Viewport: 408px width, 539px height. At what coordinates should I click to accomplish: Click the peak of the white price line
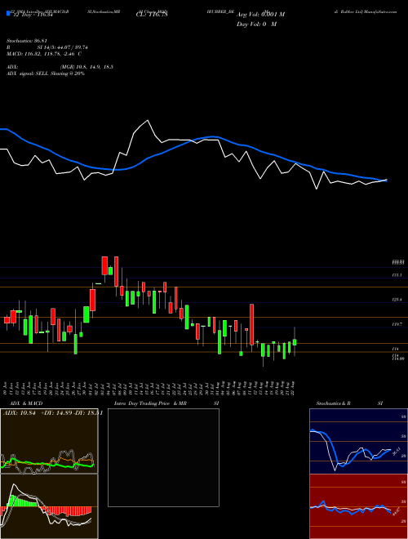tap(148, 120)
